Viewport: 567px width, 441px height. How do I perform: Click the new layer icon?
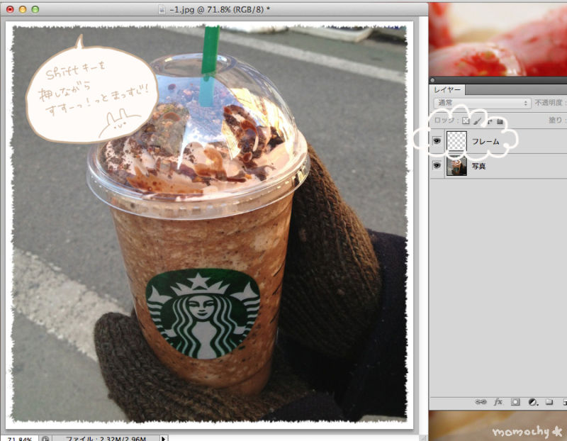(564, 402)
